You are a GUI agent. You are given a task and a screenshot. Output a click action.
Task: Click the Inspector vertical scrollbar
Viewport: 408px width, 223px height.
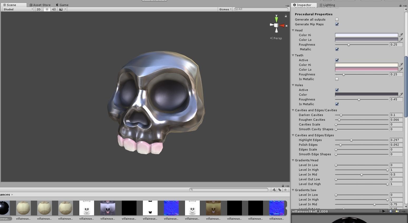point(406,87)
